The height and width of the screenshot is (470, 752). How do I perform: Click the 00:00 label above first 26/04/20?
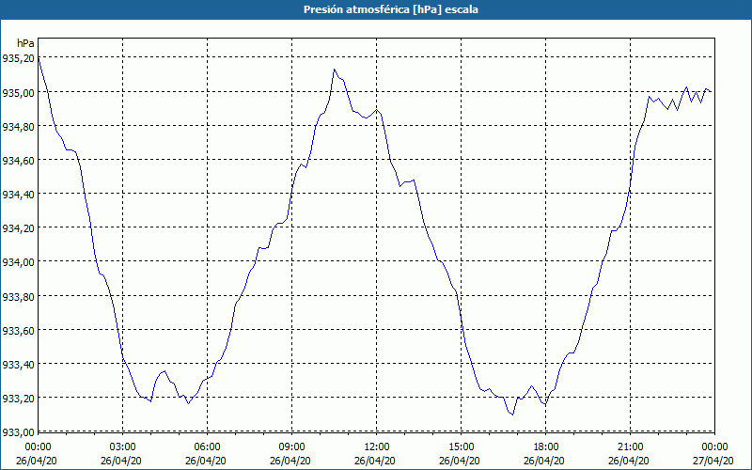(38, 447)
